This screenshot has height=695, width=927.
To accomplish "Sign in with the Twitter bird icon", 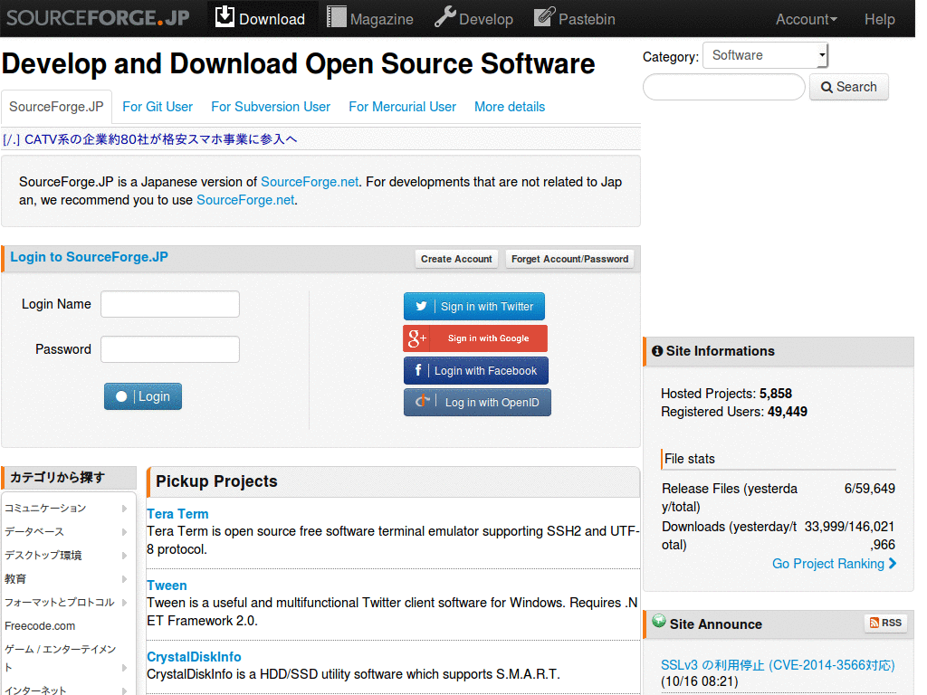I will (420, 306).
